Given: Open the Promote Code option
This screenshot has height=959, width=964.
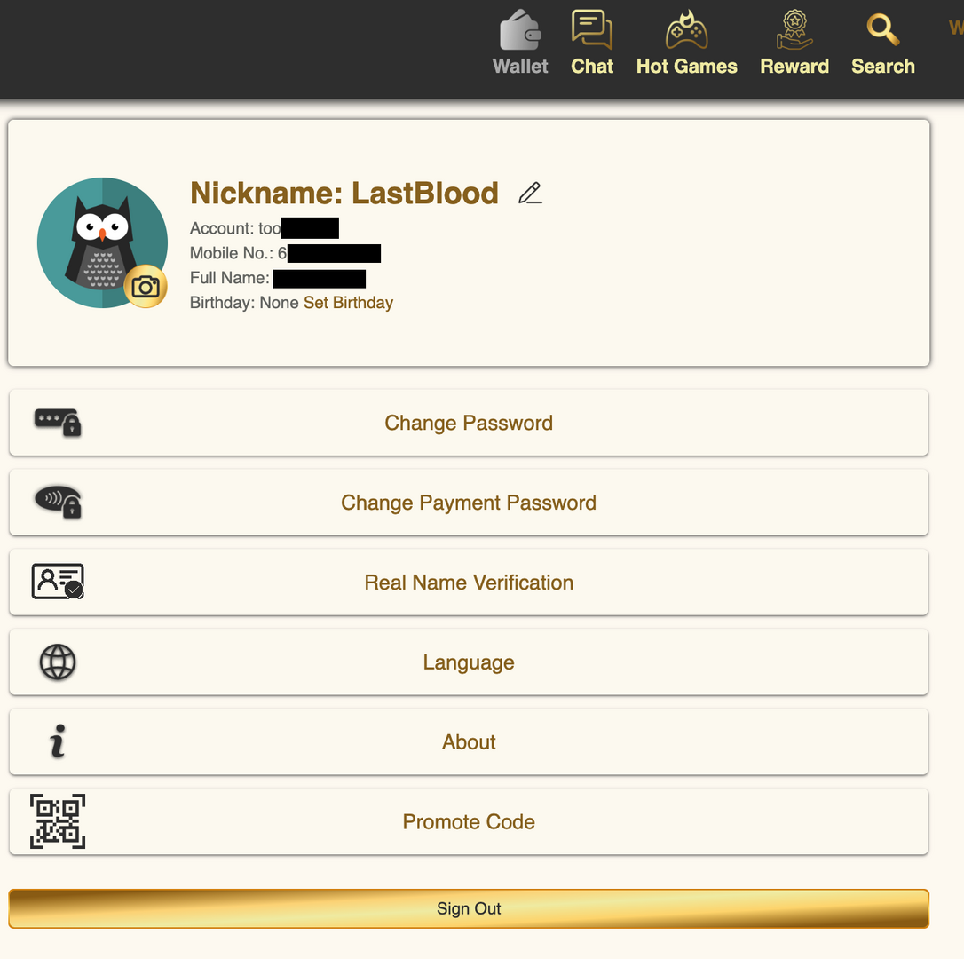Looking at the screenshot, I should (469, 821).
